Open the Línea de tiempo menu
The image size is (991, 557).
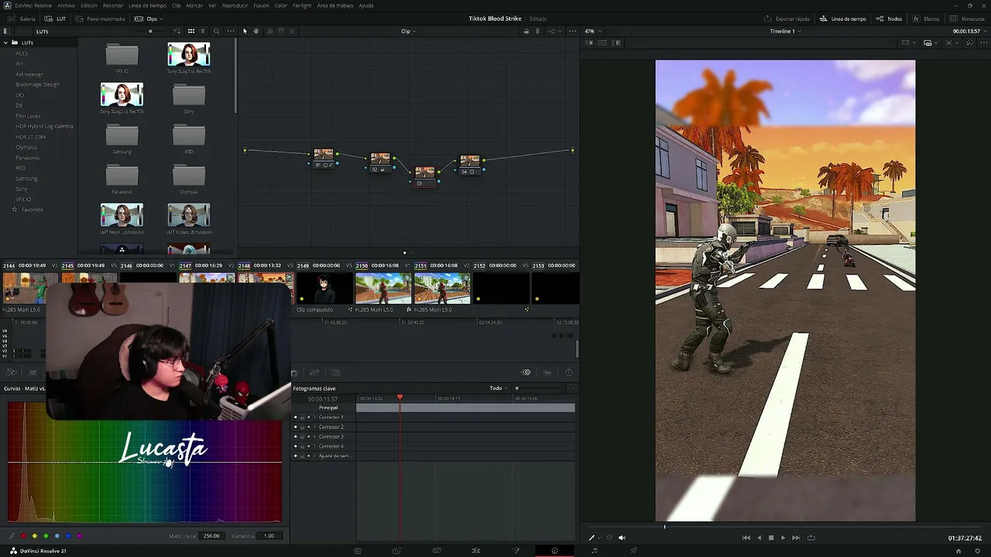(x=147, y=5)
